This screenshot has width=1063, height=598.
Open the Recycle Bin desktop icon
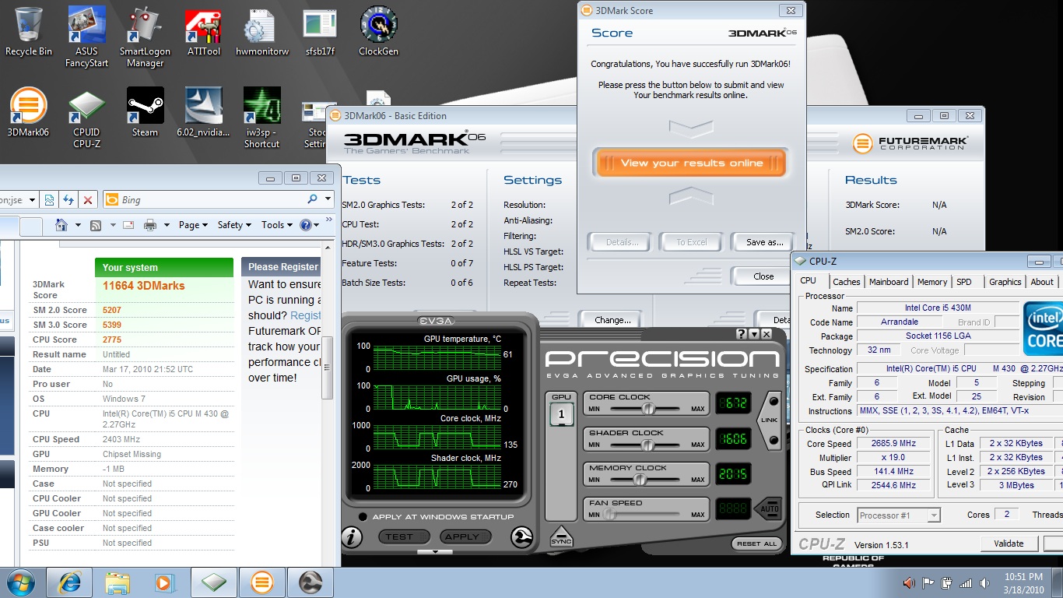click(29, 32)
